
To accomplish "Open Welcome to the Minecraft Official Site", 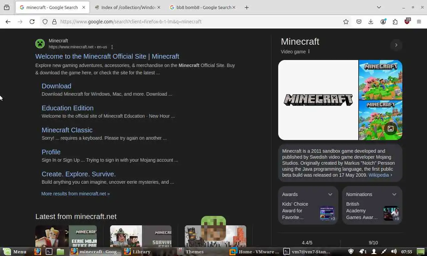I will pos(107,56).
